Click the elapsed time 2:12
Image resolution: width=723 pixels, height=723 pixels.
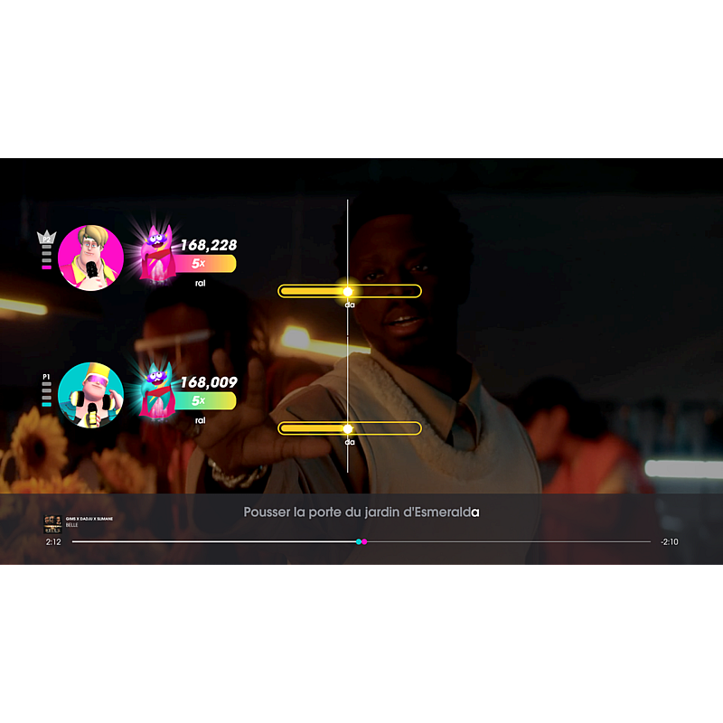53,542
